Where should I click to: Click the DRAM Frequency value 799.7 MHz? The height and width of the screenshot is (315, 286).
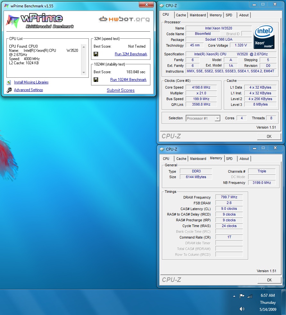[x=229, y=197]
